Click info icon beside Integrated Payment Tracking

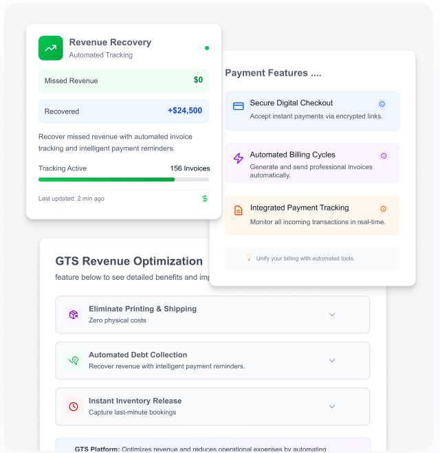[x=384, y=208]
